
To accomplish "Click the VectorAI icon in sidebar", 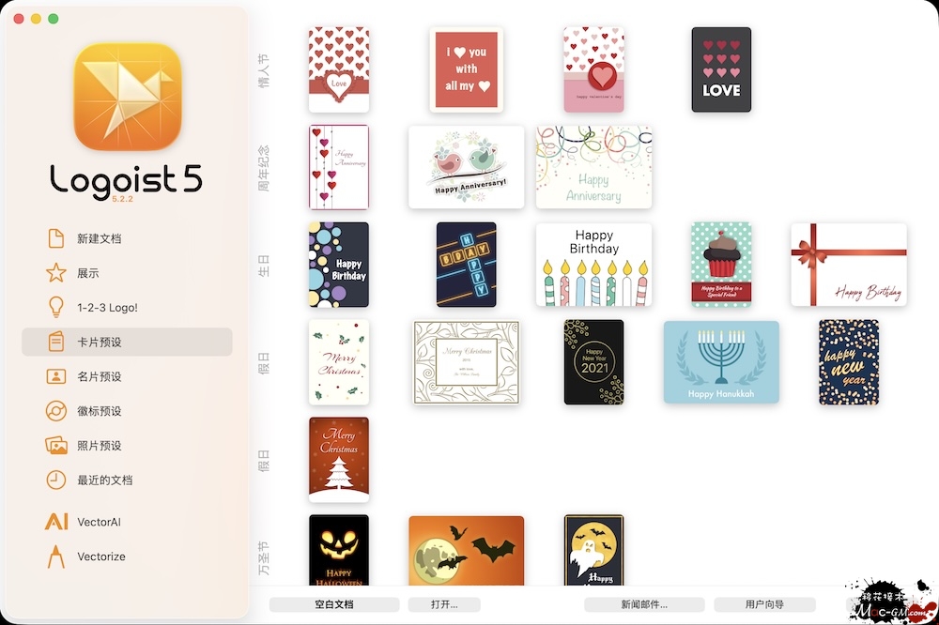I will click(56, 522).
